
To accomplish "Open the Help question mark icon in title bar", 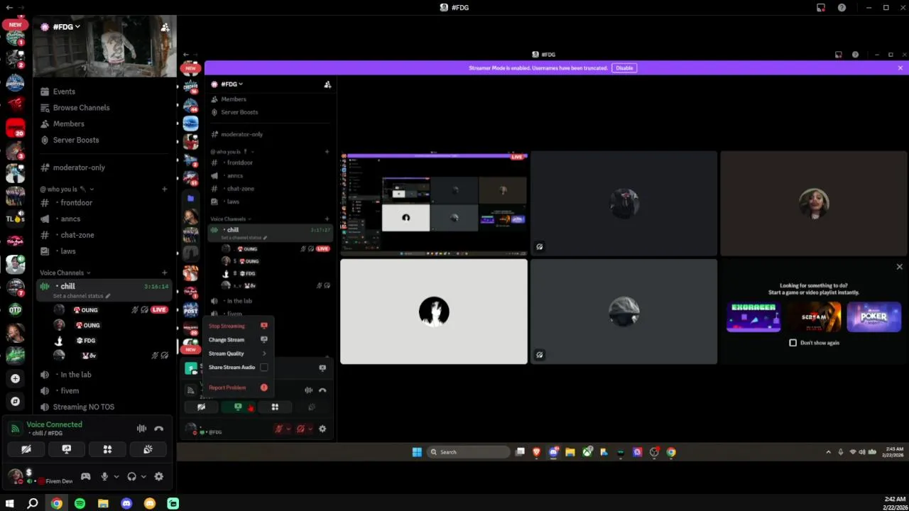I will point(842,8).
